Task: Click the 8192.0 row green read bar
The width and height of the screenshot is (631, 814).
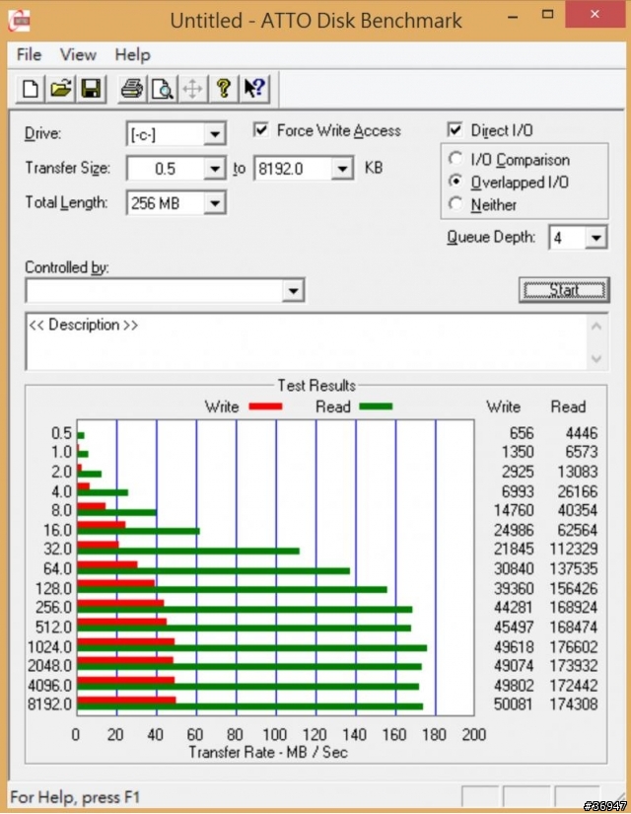Action: pos(250,706)
